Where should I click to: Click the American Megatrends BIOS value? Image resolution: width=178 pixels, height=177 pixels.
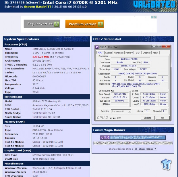point(60,105)
